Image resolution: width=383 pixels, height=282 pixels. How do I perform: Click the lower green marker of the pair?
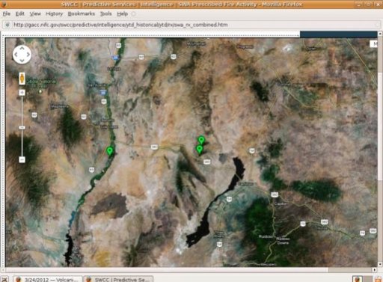point(199,150)
